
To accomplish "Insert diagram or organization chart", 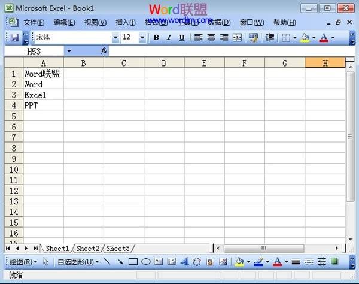I will tap(197, 262).
